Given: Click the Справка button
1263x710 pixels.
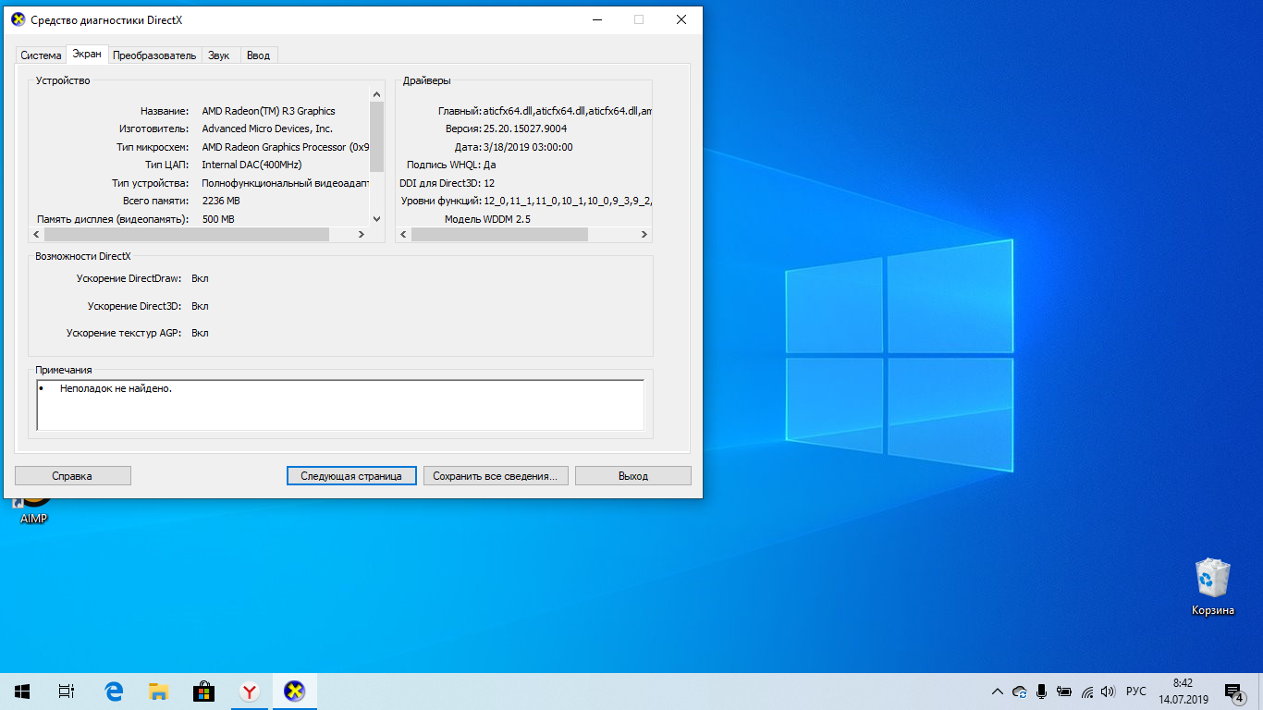Looking at the screenshot, I should point(73,476).
